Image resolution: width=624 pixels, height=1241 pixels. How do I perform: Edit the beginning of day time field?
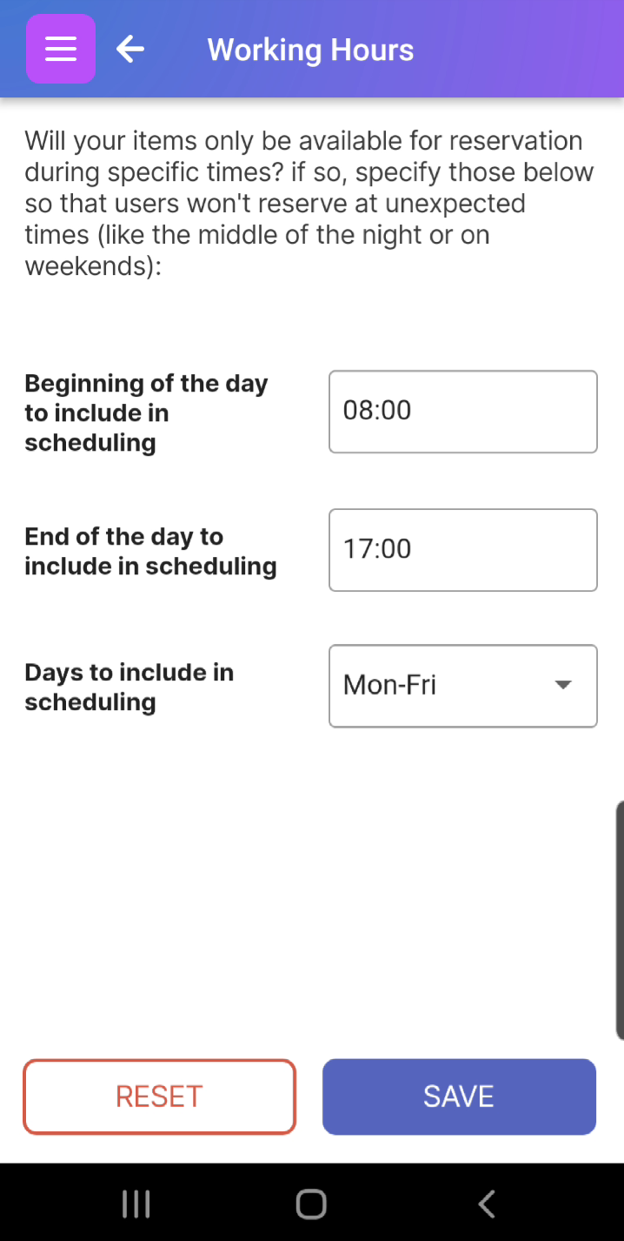click(x=462, y=411)
